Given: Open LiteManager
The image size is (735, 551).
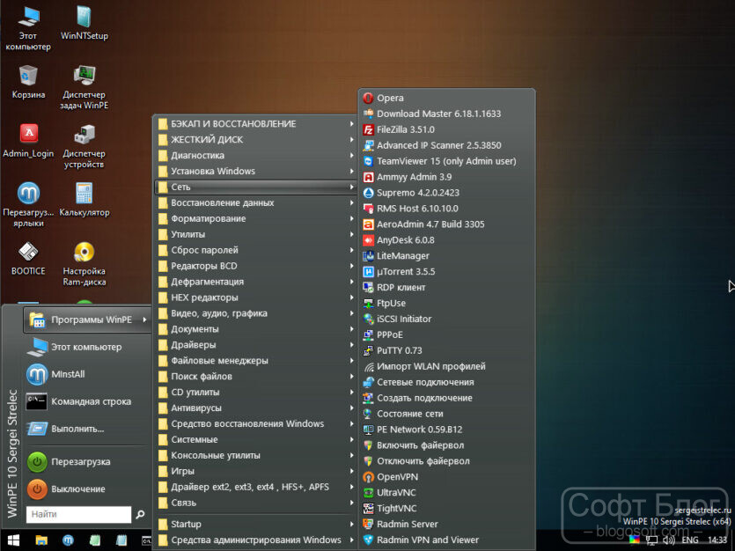Looking at the screenshot, I should 446,256.
